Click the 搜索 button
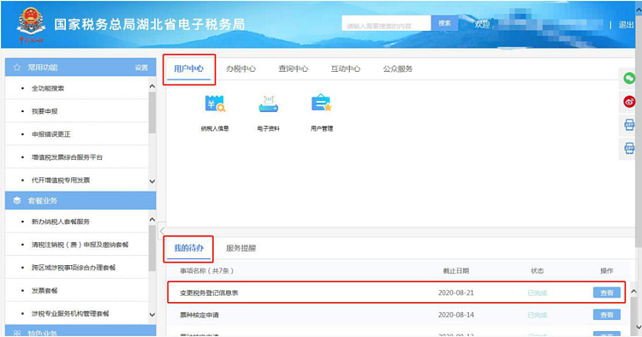Image resolution: width=642 pixels, height=337 pixels. (x=444, y=23)
